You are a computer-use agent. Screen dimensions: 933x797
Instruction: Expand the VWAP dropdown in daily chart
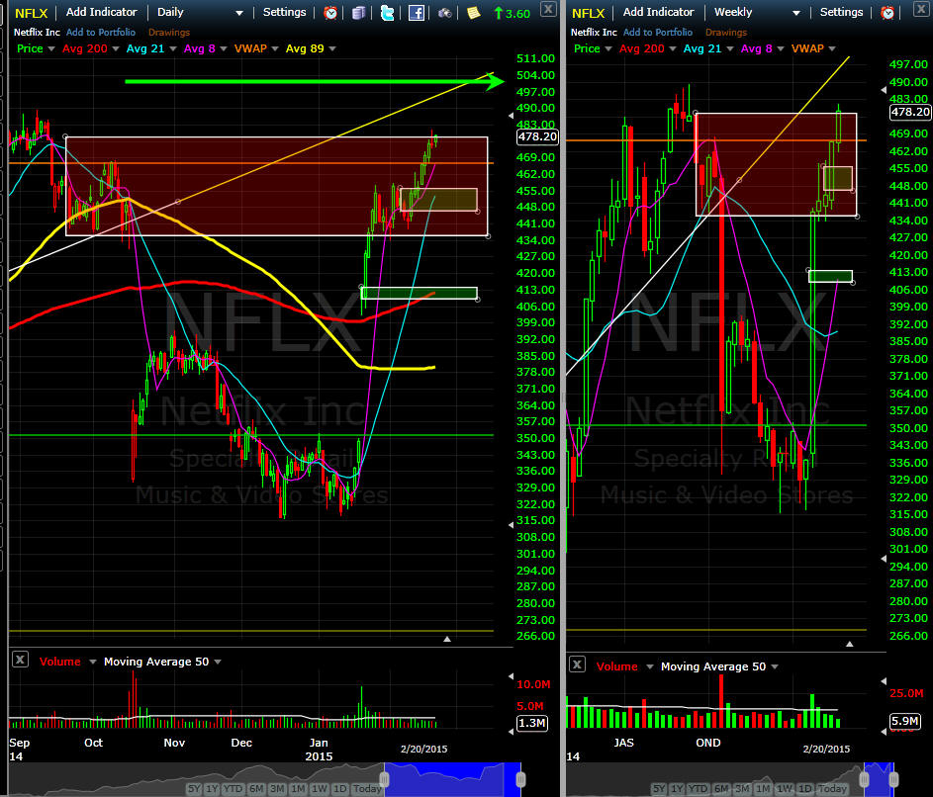point(275,48)
